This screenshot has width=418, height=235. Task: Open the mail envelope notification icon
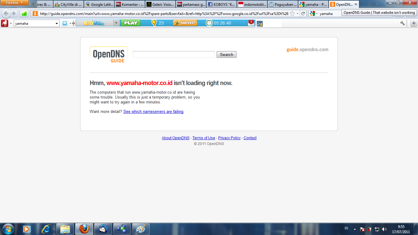coord(251,23)
